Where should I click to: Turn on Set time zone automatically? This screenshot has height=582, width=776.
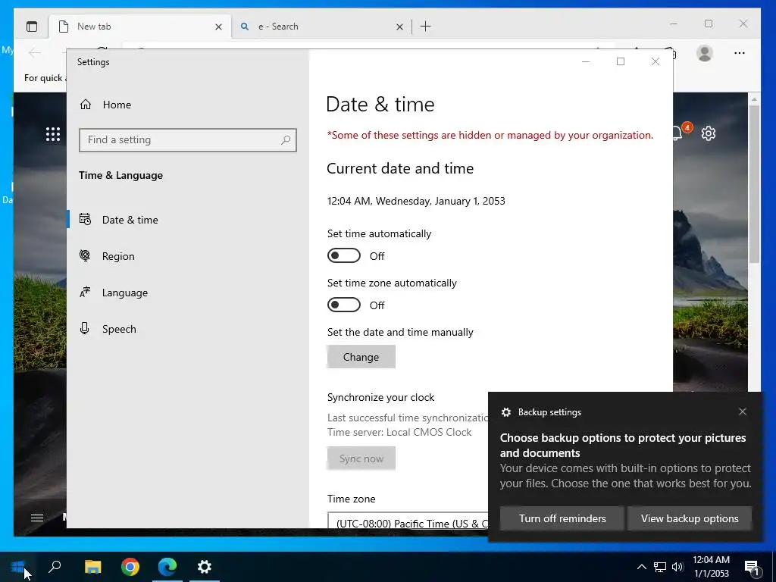[x=344, y=305]
